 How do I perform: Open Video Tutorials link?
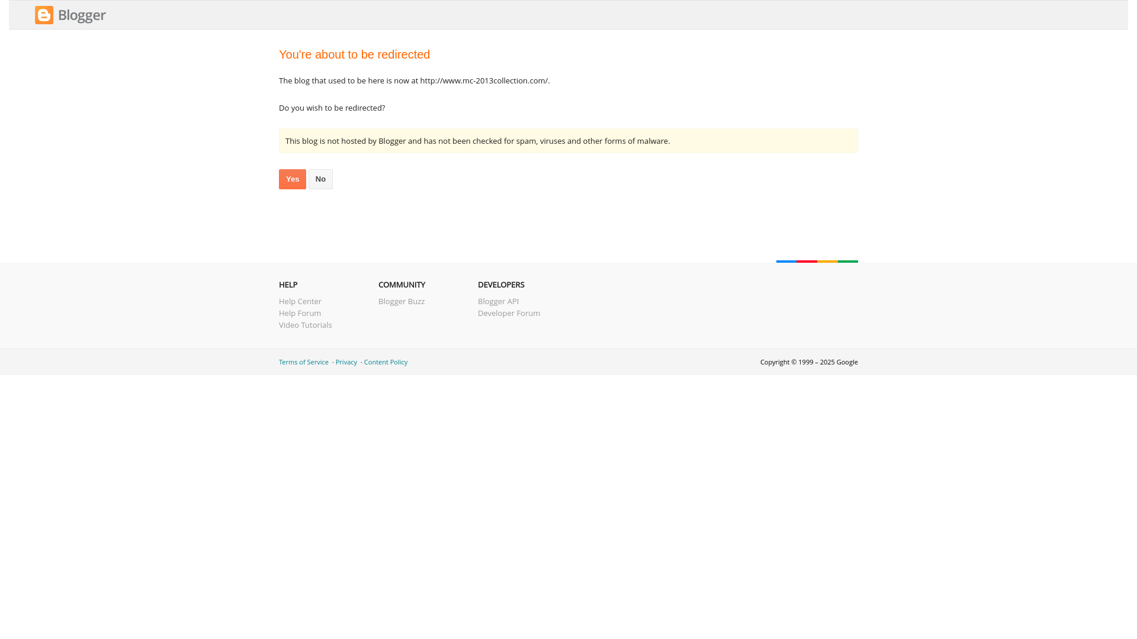[x=306, y=325]
